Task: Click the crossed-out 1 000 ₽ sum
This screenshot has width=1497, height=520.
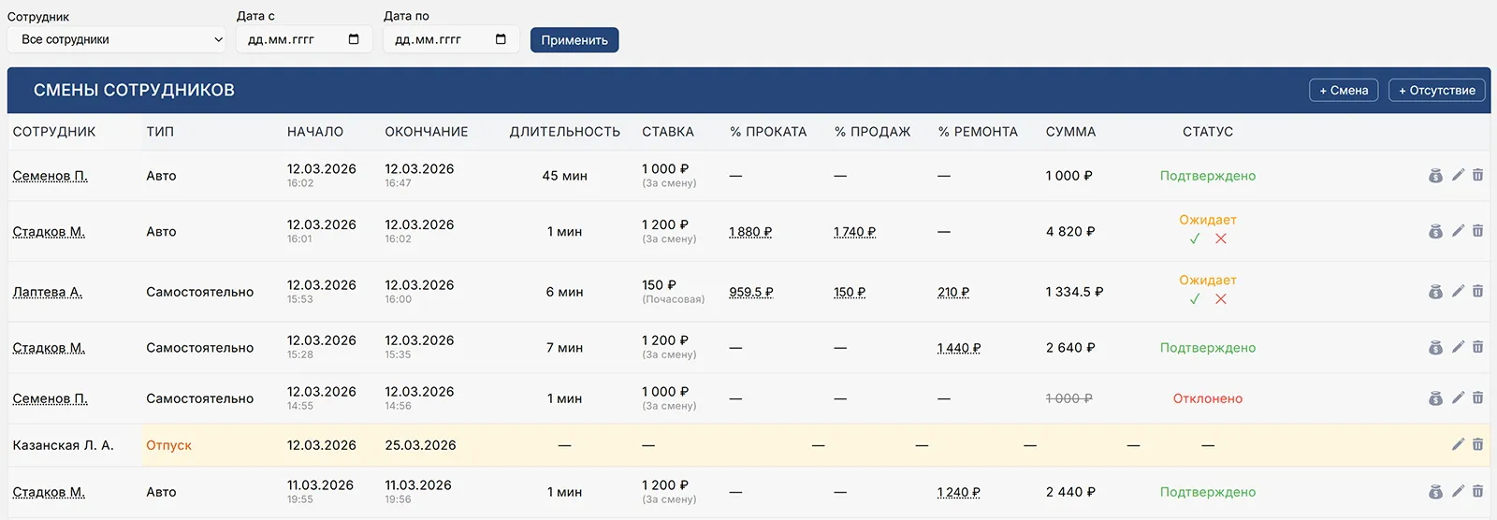Action: tap(1068, 398)
